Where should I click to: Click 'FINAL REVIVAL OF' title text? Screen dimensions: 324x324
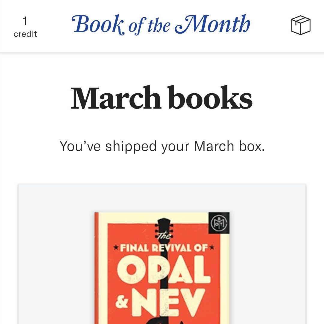click(164, 248)
